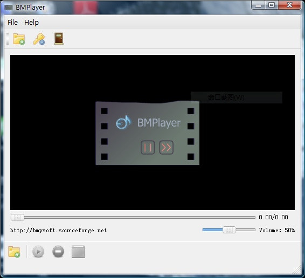The image size is (305, 278).
Task: Click the grey square stop button
Action: point(78,252)
